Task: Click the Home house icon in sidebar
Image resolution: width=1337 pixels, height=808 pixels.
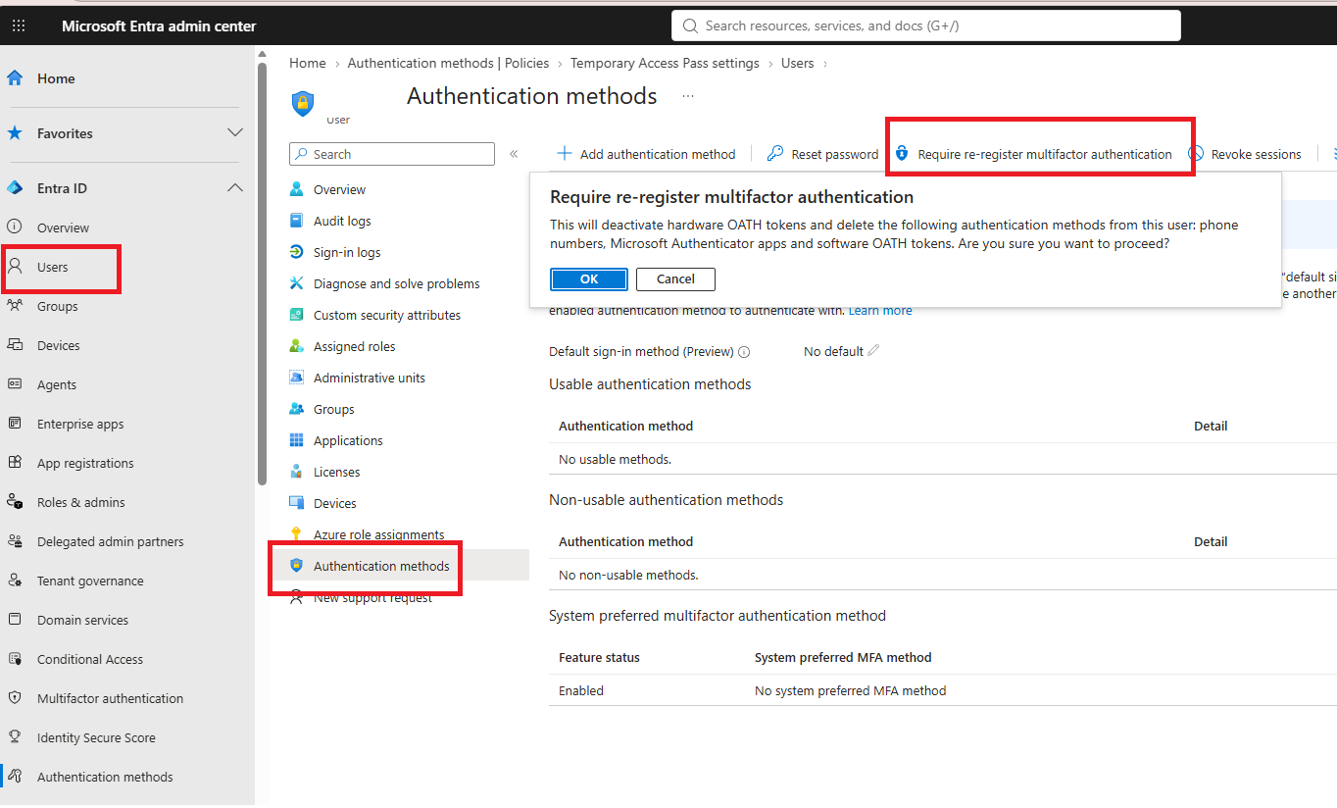Action: [x=15, y=78]
